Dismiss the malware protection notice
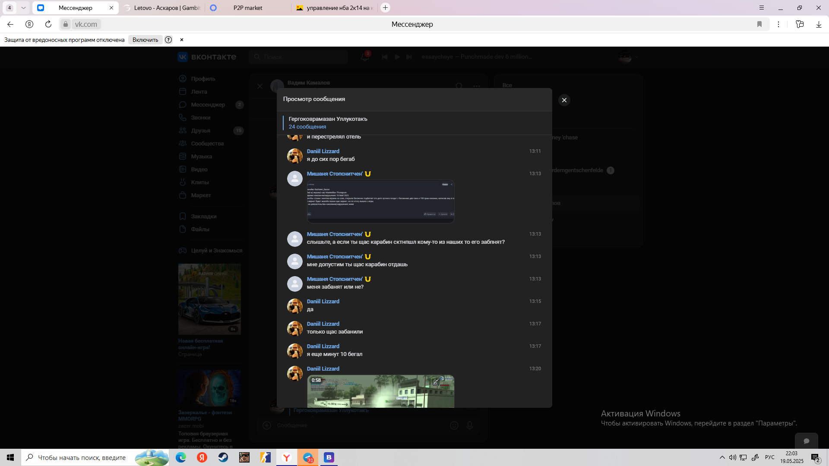This screenshot has width=829, height=466. tap(182, 40)
